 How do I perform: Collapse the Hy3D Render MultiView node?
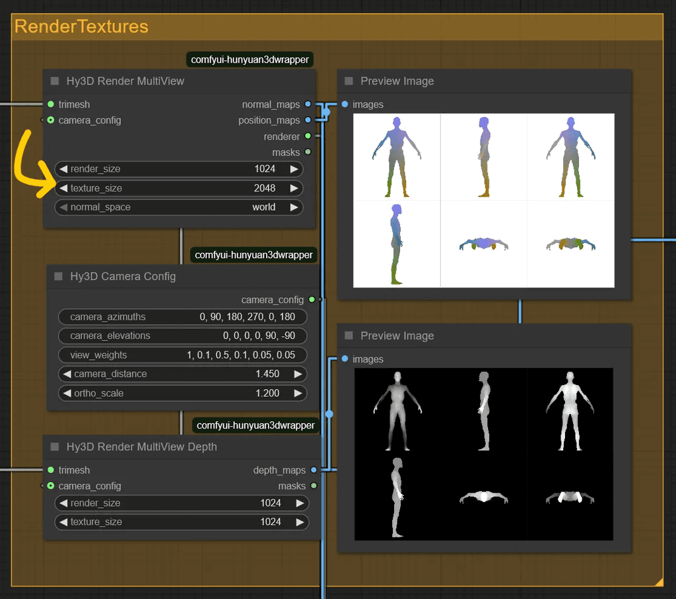click(53, 81)
